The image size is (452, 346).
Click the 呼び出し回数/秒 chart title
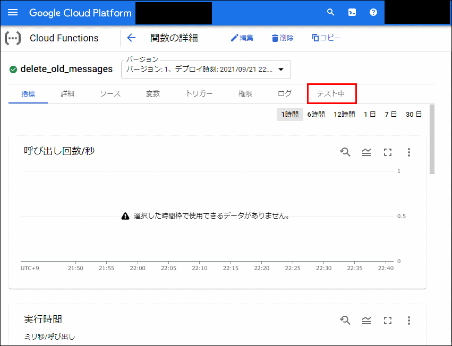pyautogui.click(x=59, y=151)
